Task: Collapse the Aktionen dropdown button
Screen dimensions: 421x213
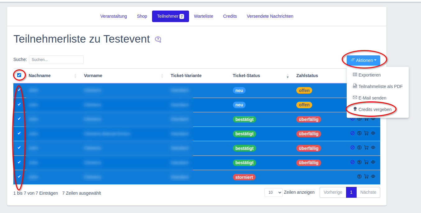Action: 363,60
